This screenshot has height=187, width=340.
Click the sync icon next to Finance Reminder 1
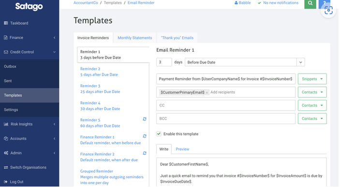click(145, 136)
